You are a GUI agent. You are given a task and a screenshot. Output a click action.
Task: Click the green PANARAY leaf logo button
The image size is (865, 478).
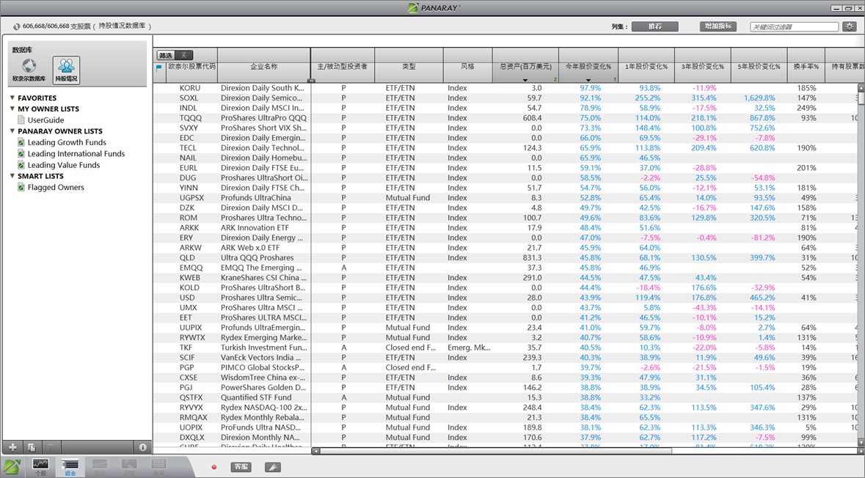click(12, 466)
